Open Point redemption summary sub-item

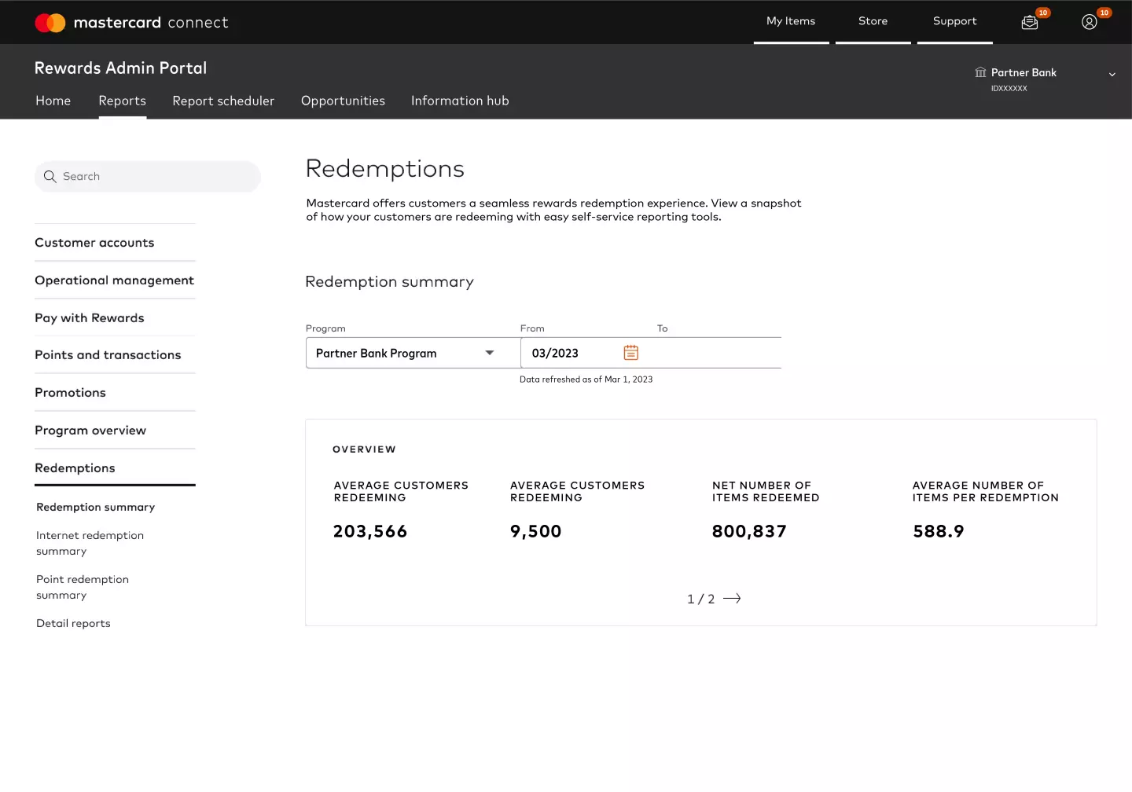(83, 587)
